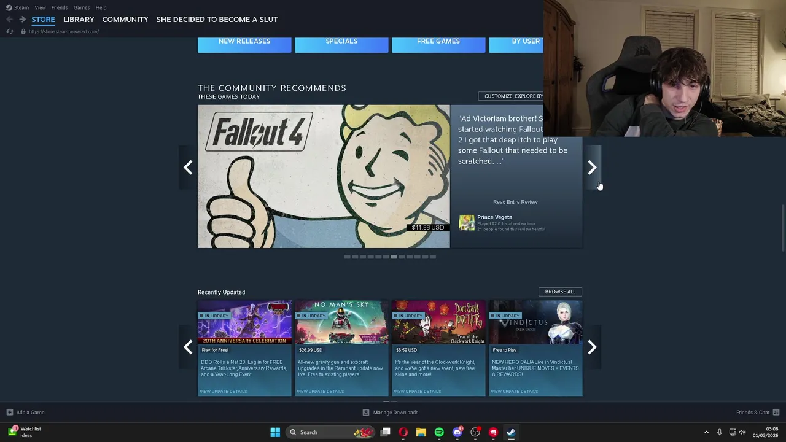This screenshot has height=442, width=786.
Task: Show previous Recently Updated games
Action: (188, 347)
